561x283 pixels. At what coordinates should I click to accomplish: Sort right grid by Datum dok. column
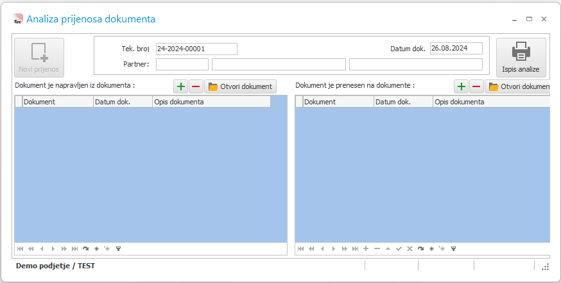[403, 102]
